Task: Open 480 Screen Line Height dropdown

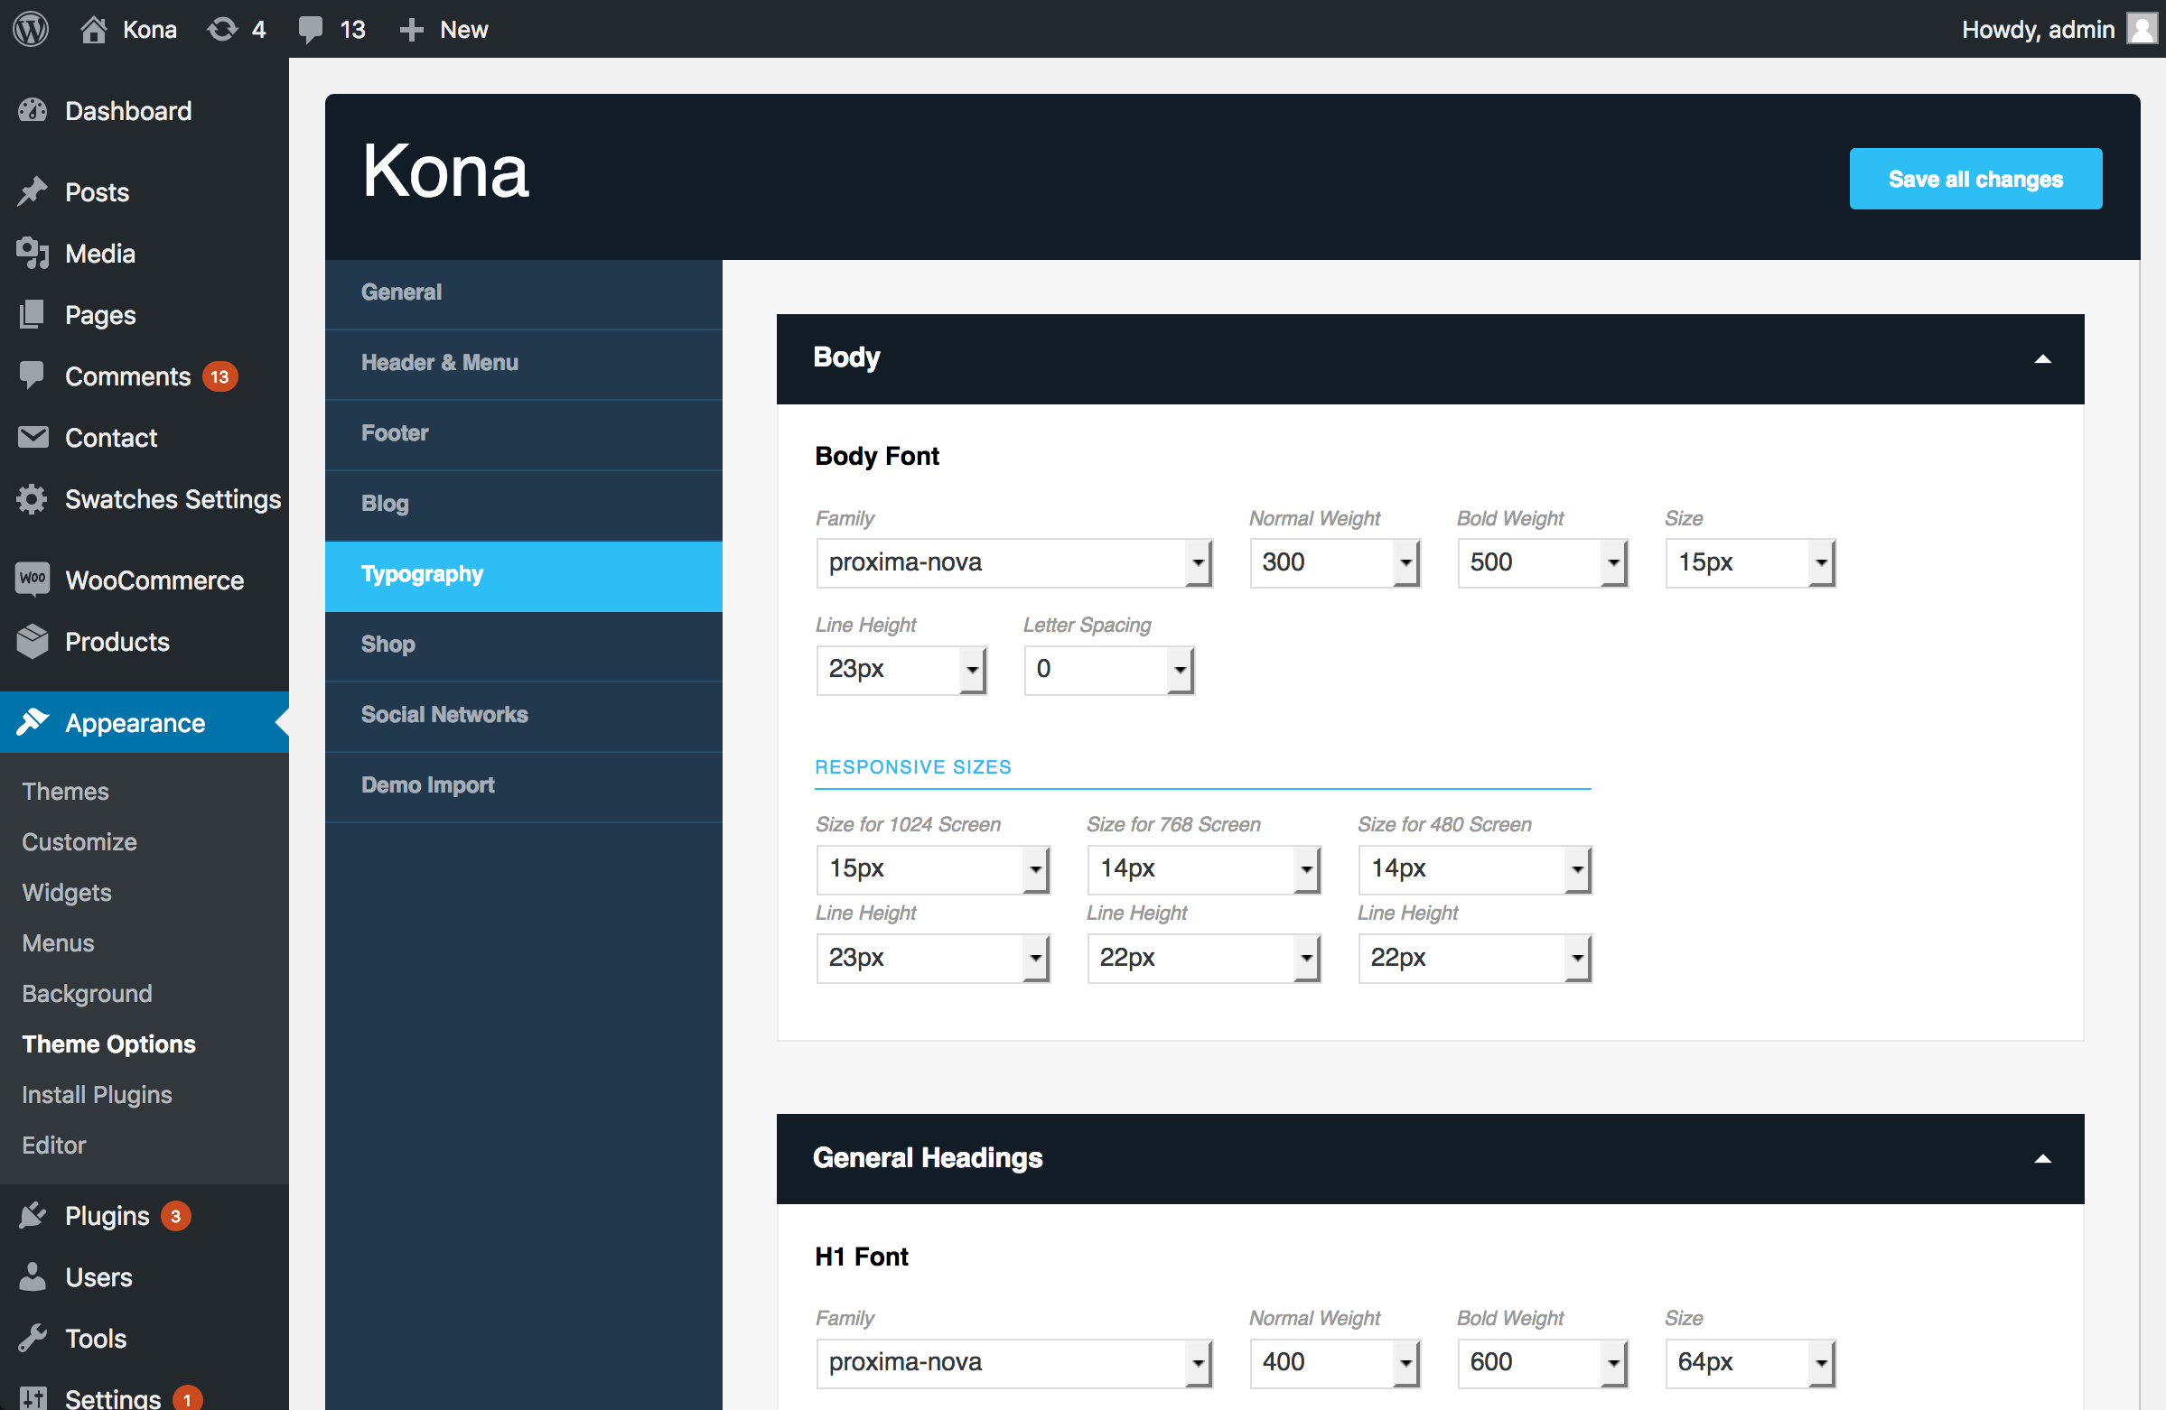Action: [x=1474, y=959]
